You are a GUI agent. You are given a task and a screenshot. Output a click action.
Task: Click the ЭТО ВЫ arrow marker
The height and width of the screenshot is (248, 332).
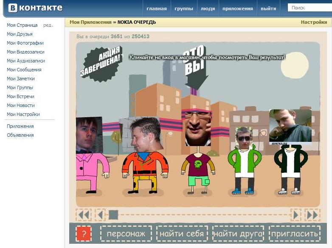tap(195, 68)
